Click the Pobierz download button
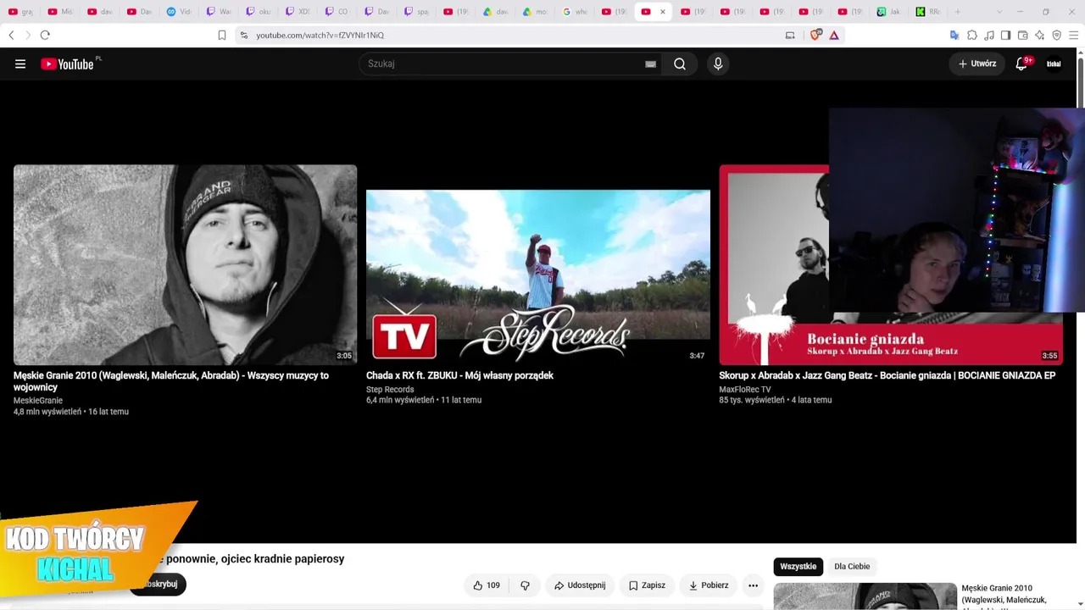Screen dimensions: 1085x610 point(708,585)
